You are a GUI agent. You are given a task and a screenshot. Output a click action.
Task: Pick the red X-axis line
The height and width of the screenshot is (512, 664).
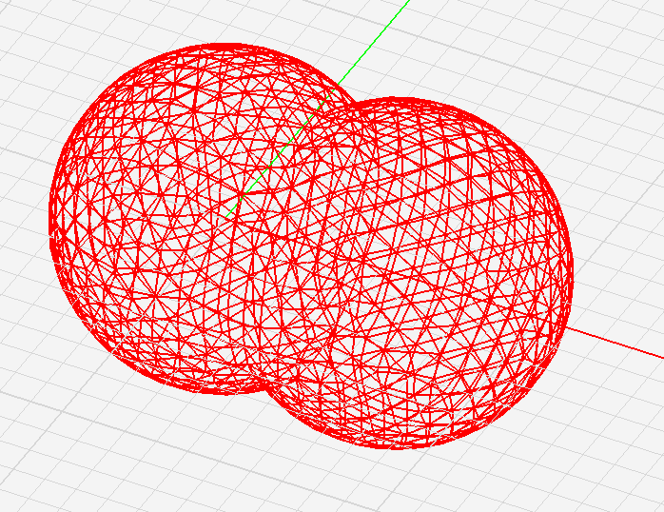coord(615,343)
